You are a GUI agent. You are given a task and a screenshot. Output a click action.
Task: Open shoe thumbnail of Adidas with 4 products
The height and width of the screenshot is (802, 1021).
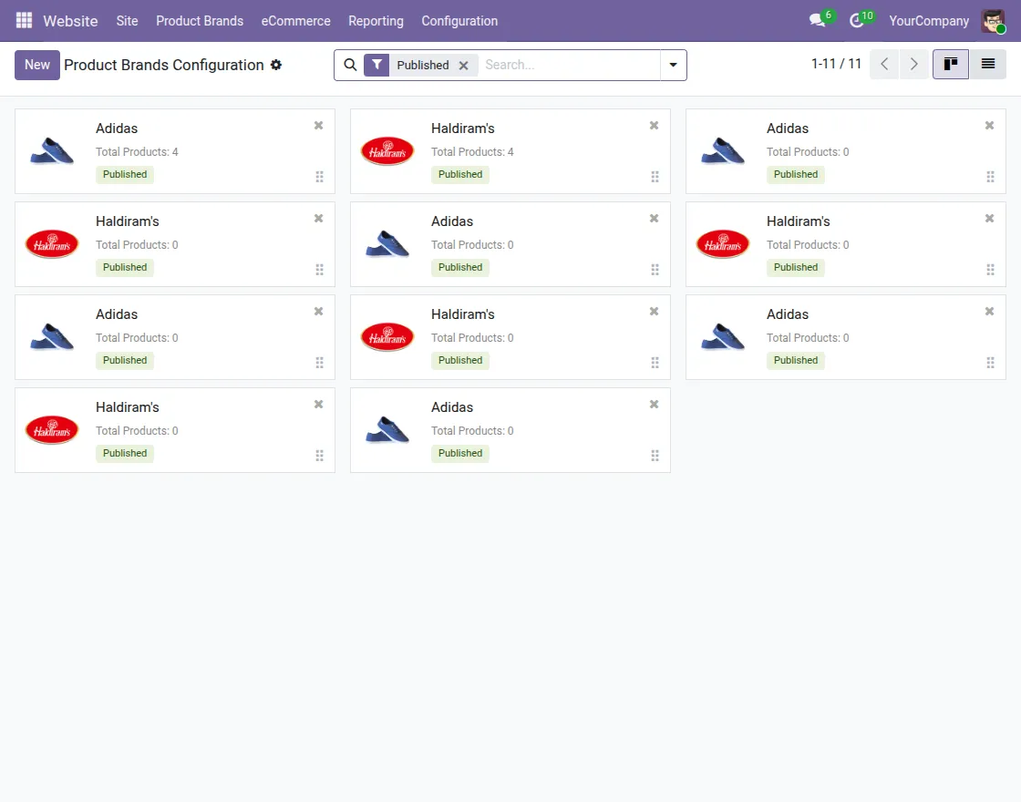(x=52, y=151)
